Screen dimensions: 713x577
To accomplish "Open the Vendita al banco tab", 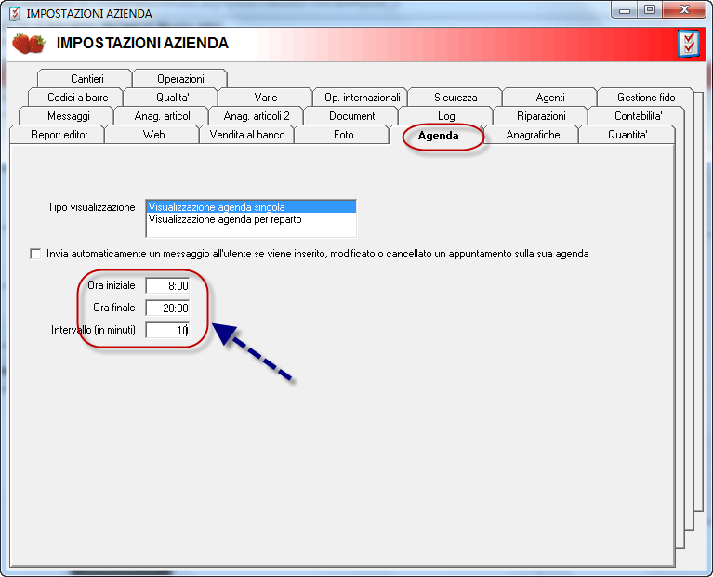I will coord(247,135).
